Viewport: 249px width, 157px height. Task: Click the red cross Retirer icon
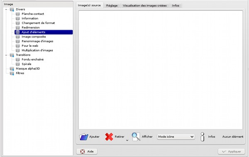[109, 137]
